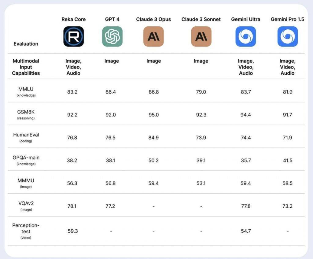
Task: Click the MMLU knowledge row label
Action: pyautogui.click(x=26, y=91)
